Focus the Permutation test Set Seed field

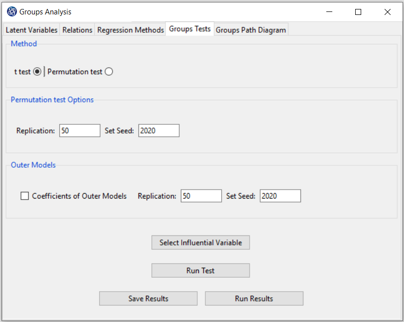159,130
